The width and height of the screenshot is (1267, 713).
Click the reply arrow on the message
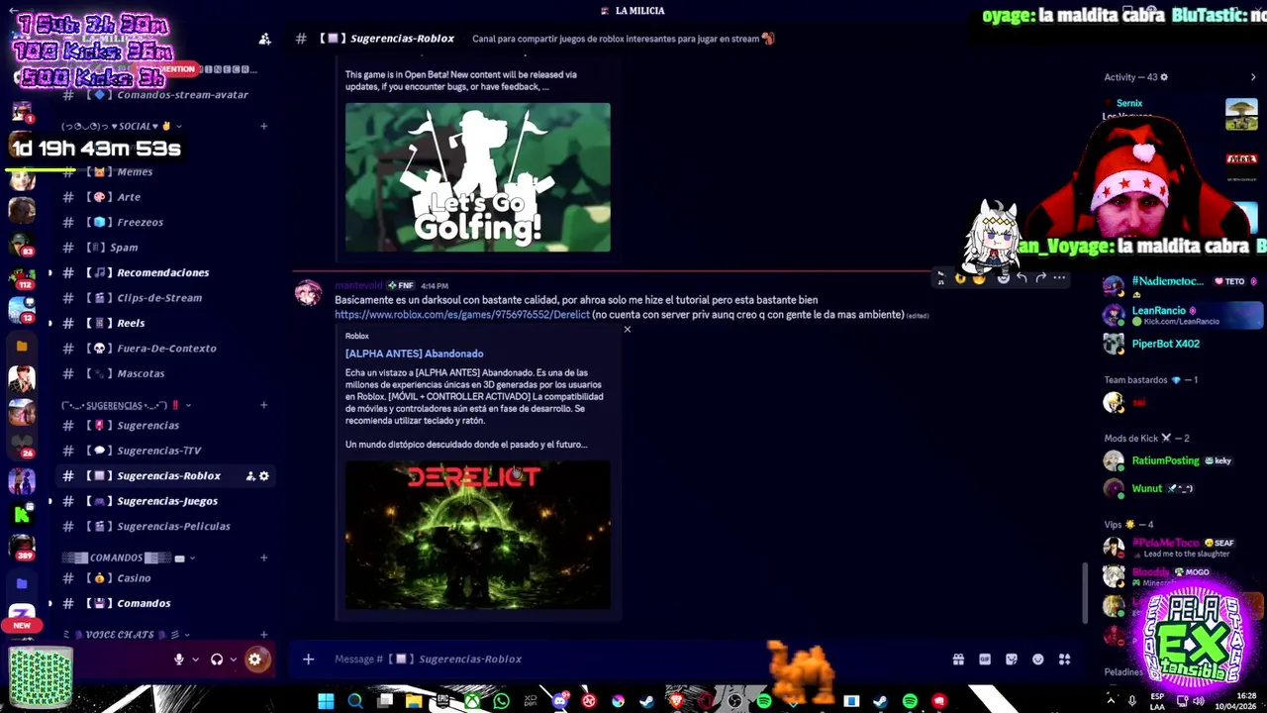click(x=1022, y=278)
